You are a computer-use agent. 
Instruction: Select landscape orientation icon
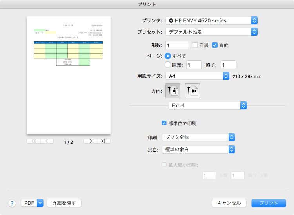tap(192, 91)
